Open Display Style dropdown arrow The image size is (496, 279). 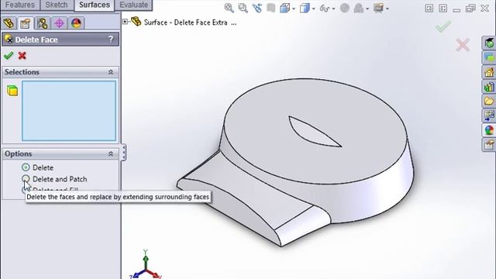tap(313, 9)
